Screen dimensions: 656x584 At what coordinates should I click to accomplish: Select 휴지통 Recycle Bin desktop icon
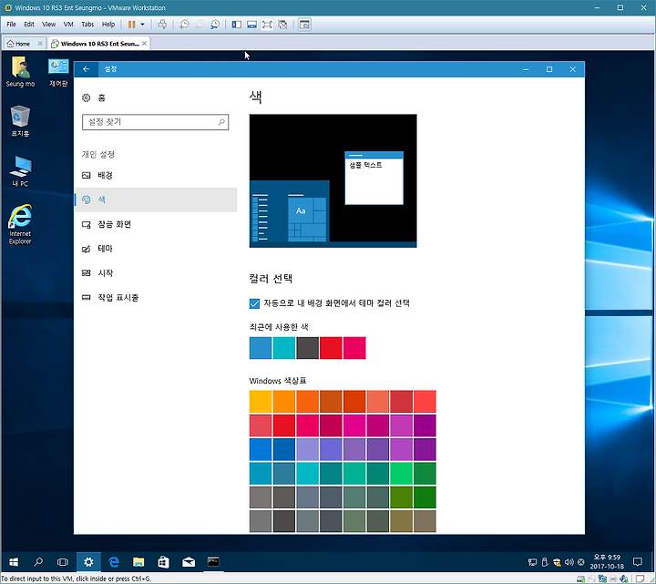click(20, 121)
